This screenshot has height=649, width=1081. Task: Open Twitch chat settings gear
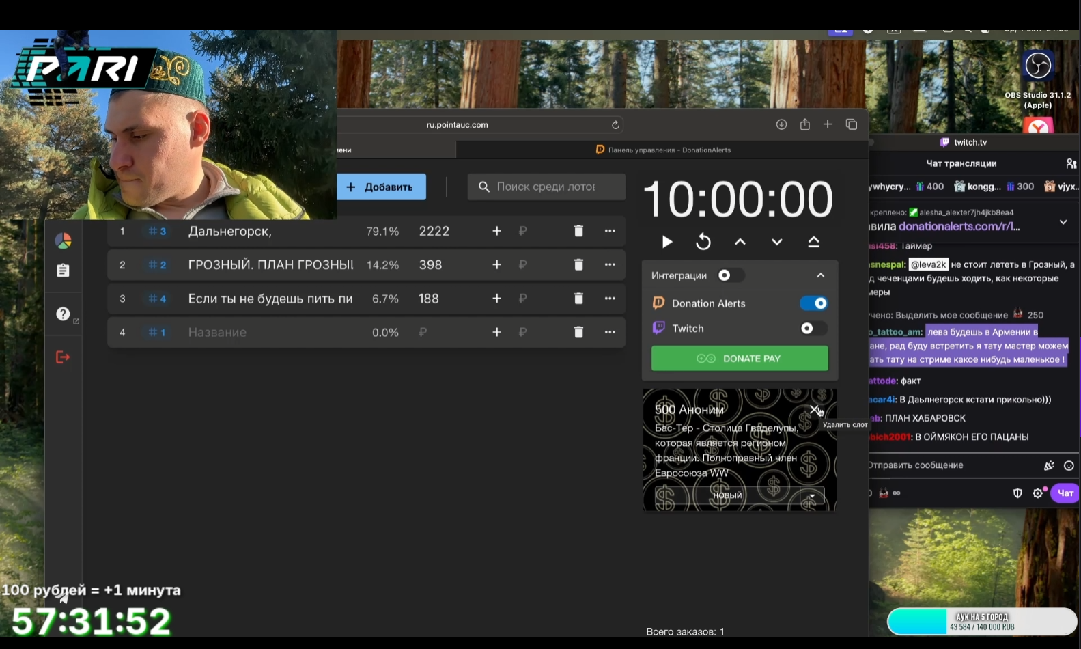point(1038,493)
